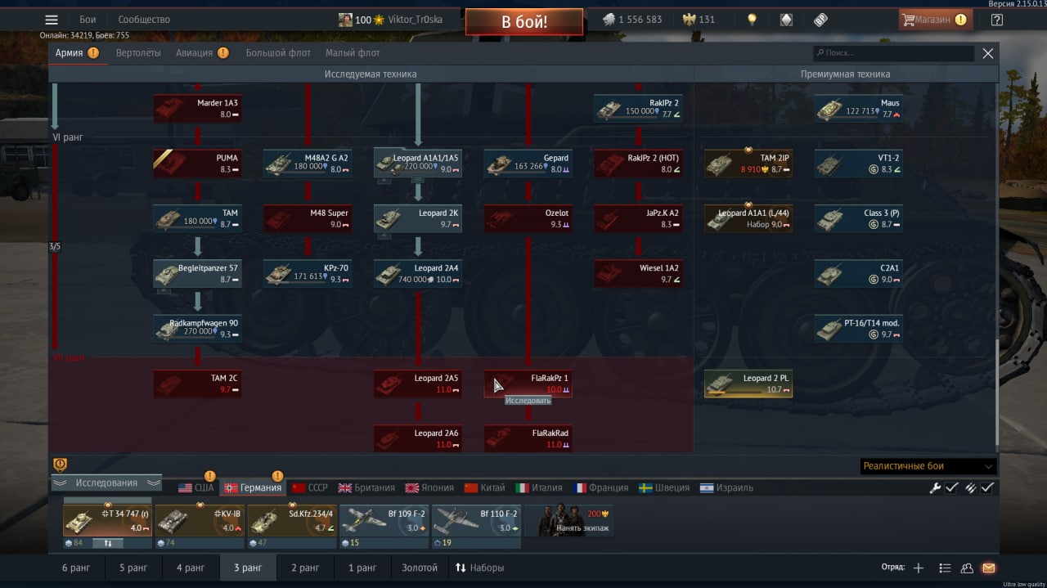Viewport: 1047px width, 588px height.
Task: Open the contacts people icon
Action: click(x=967, y=568)
